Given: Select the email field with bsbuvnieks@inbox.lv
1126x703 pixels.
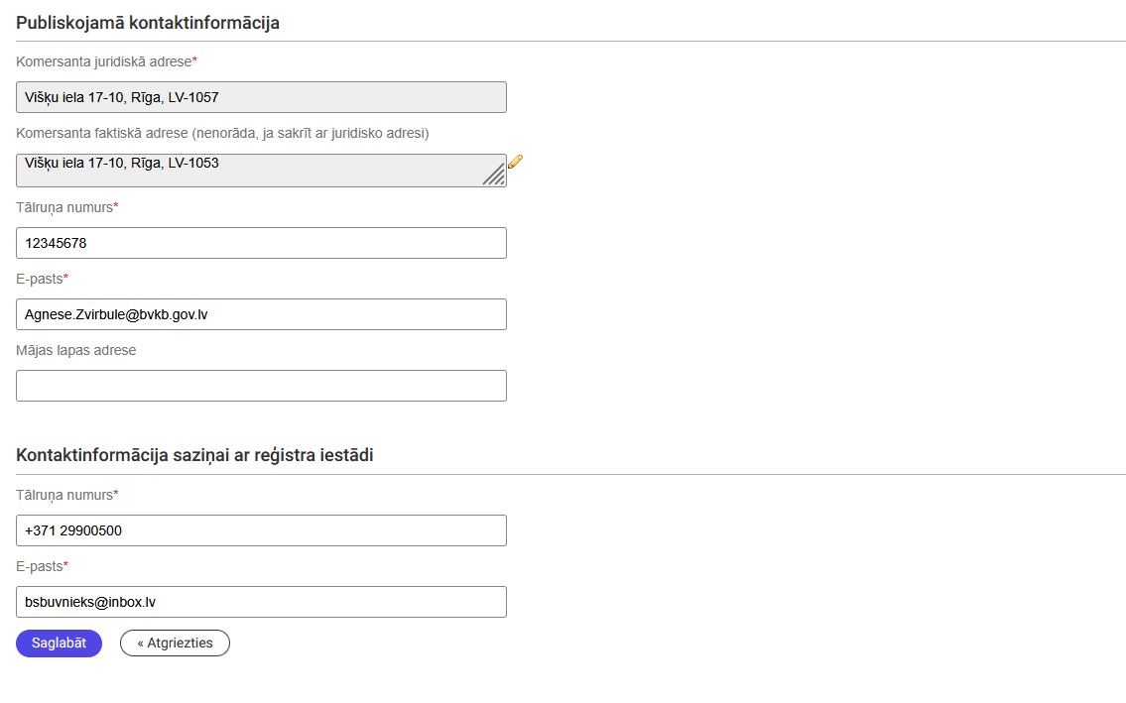Looking at the screenshot, I should point(261,602).
